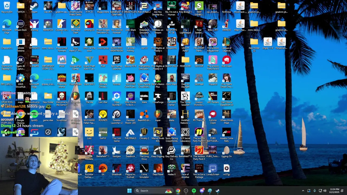
Task: Open the Deadlock game shortcut
Action: 130,152
